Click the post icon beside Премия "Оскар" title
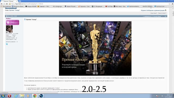 pos(25,19)
